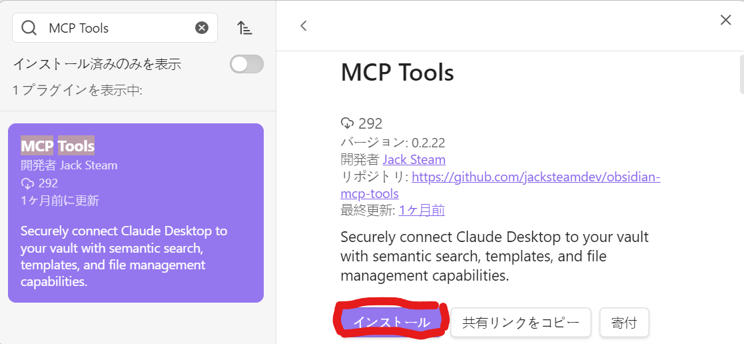Click the インストール済みのみを表示 label

(x=97, y=64)
